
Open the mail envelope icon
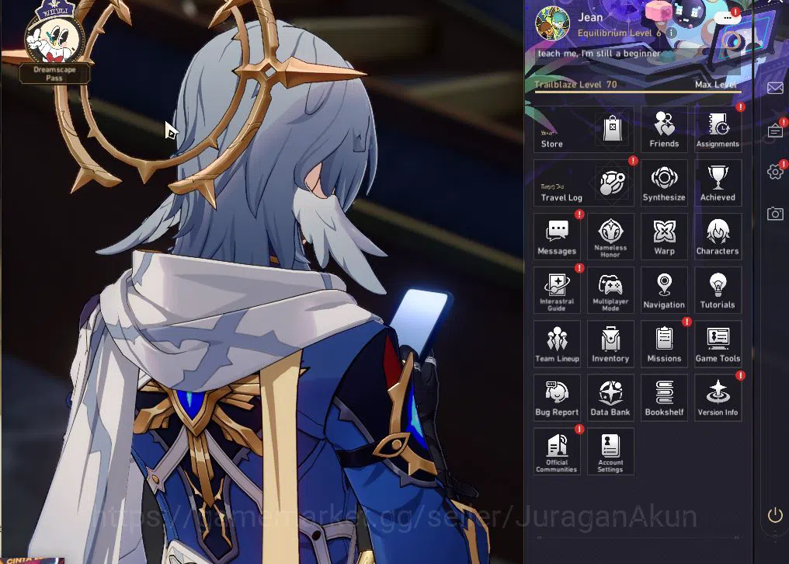[x=775, y=88]
